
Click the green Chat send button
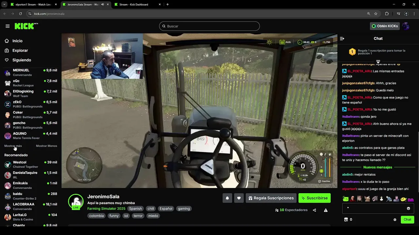[408, 220]
